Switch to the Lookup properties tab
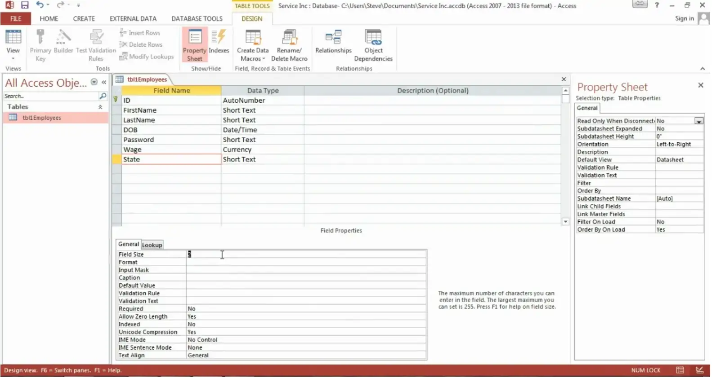The width and height of the screenshot is (712, 377). (x=152, y=245)
